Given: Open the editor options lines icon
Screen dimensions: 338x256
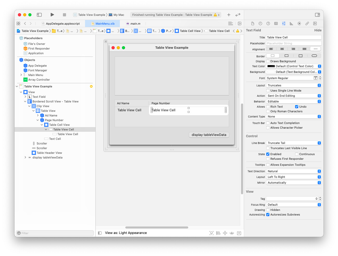Looking at the screenshot, I should pyautogui.click(x=231, y=23).
